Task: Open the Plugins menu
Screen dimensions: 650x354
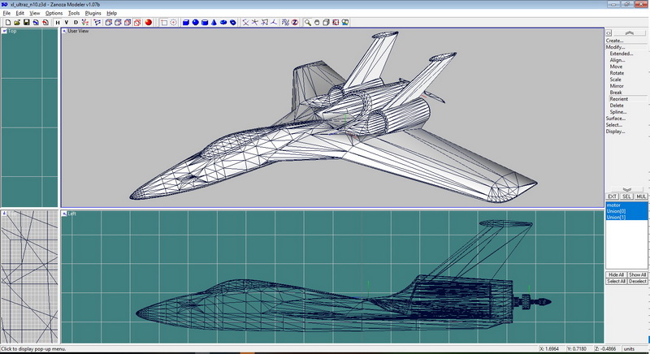Action: point(93,14)
